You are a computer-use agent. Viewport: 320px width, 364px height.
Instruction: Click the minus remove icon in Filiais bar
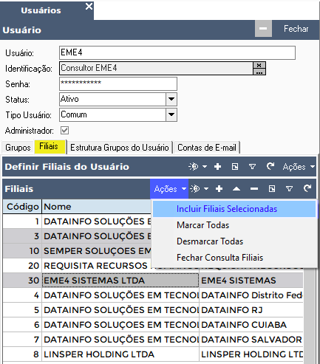tap(254, 189)
